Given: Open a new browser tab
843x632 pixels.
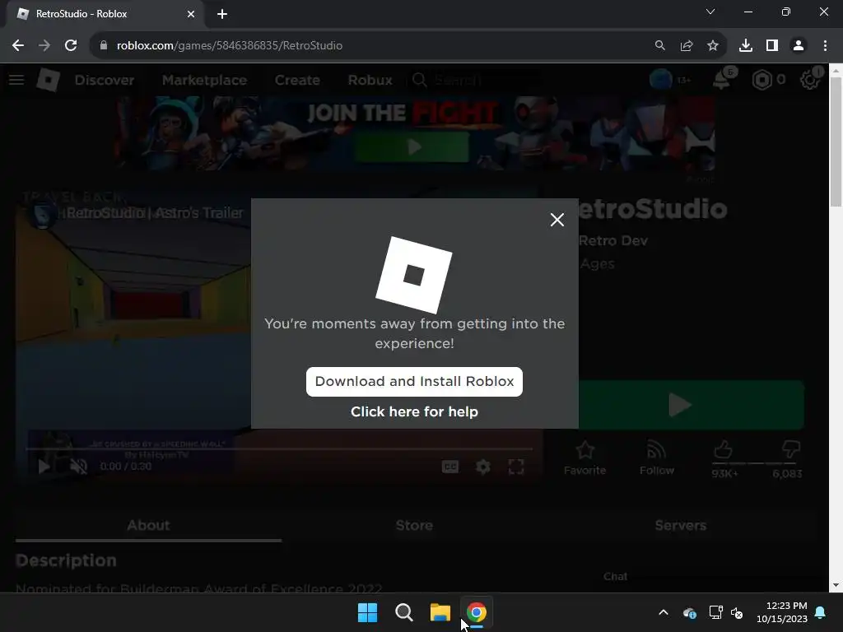Looking at the screenshot, I should click(x=222, y=14).
